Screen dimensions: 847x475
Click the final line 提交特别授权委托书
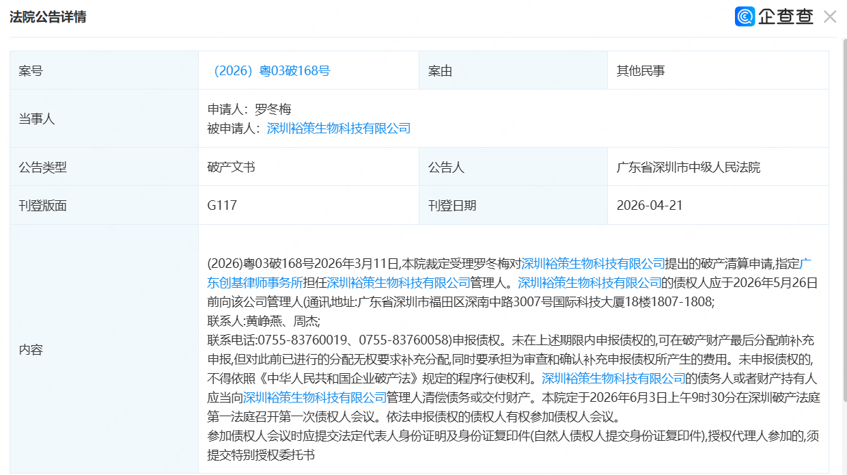[261, 454]
